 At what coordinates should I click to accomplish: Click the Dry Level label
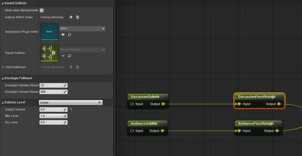pos(12,122)
